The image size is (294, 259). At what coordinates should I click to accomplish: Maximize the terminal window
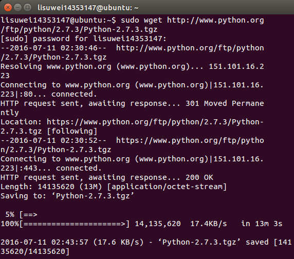(x=28, y=8)
